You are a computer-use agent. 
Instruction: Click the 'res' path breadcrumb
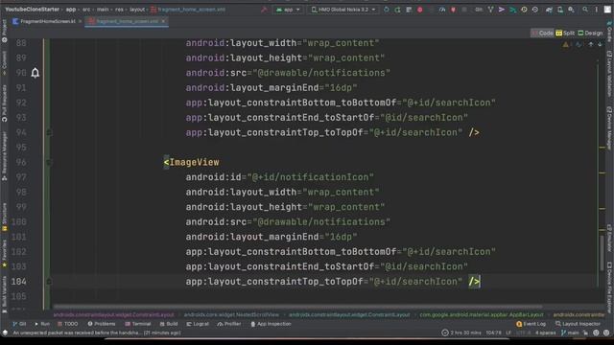tap(119, 10)
